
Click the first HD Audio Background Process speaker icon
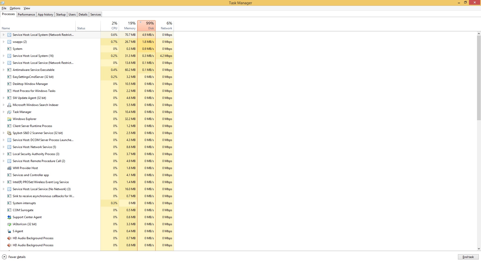tap(9, 238)
